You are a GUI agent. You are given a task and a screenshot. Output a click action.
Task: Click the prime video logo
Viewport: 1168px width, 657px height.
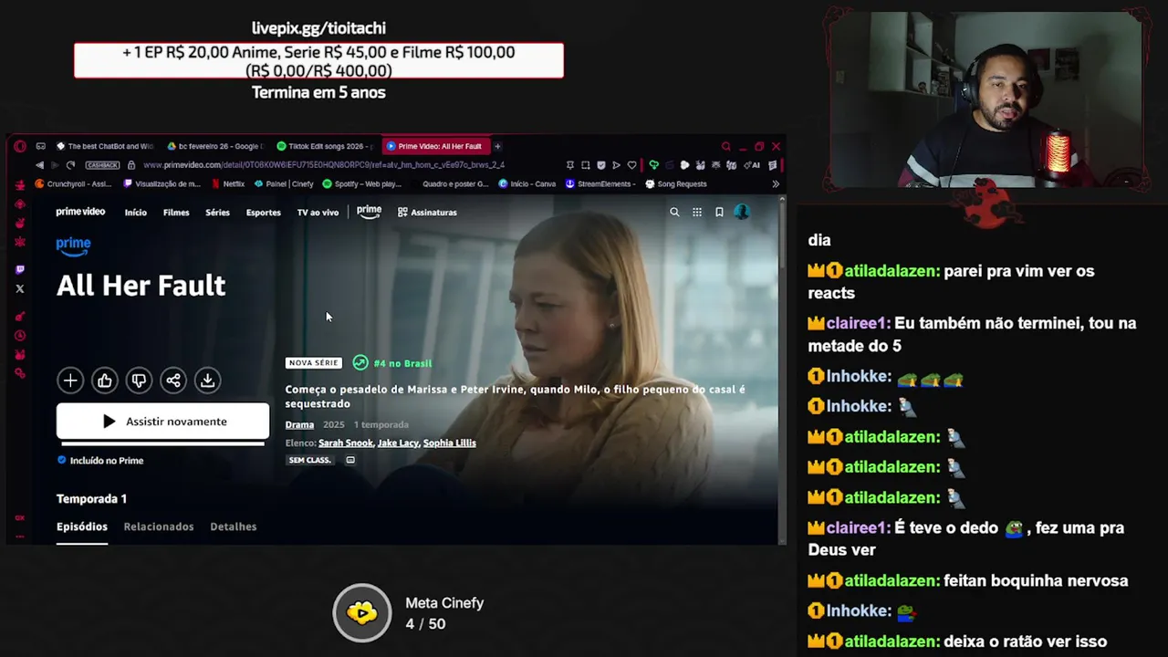[x=80, y=212]
